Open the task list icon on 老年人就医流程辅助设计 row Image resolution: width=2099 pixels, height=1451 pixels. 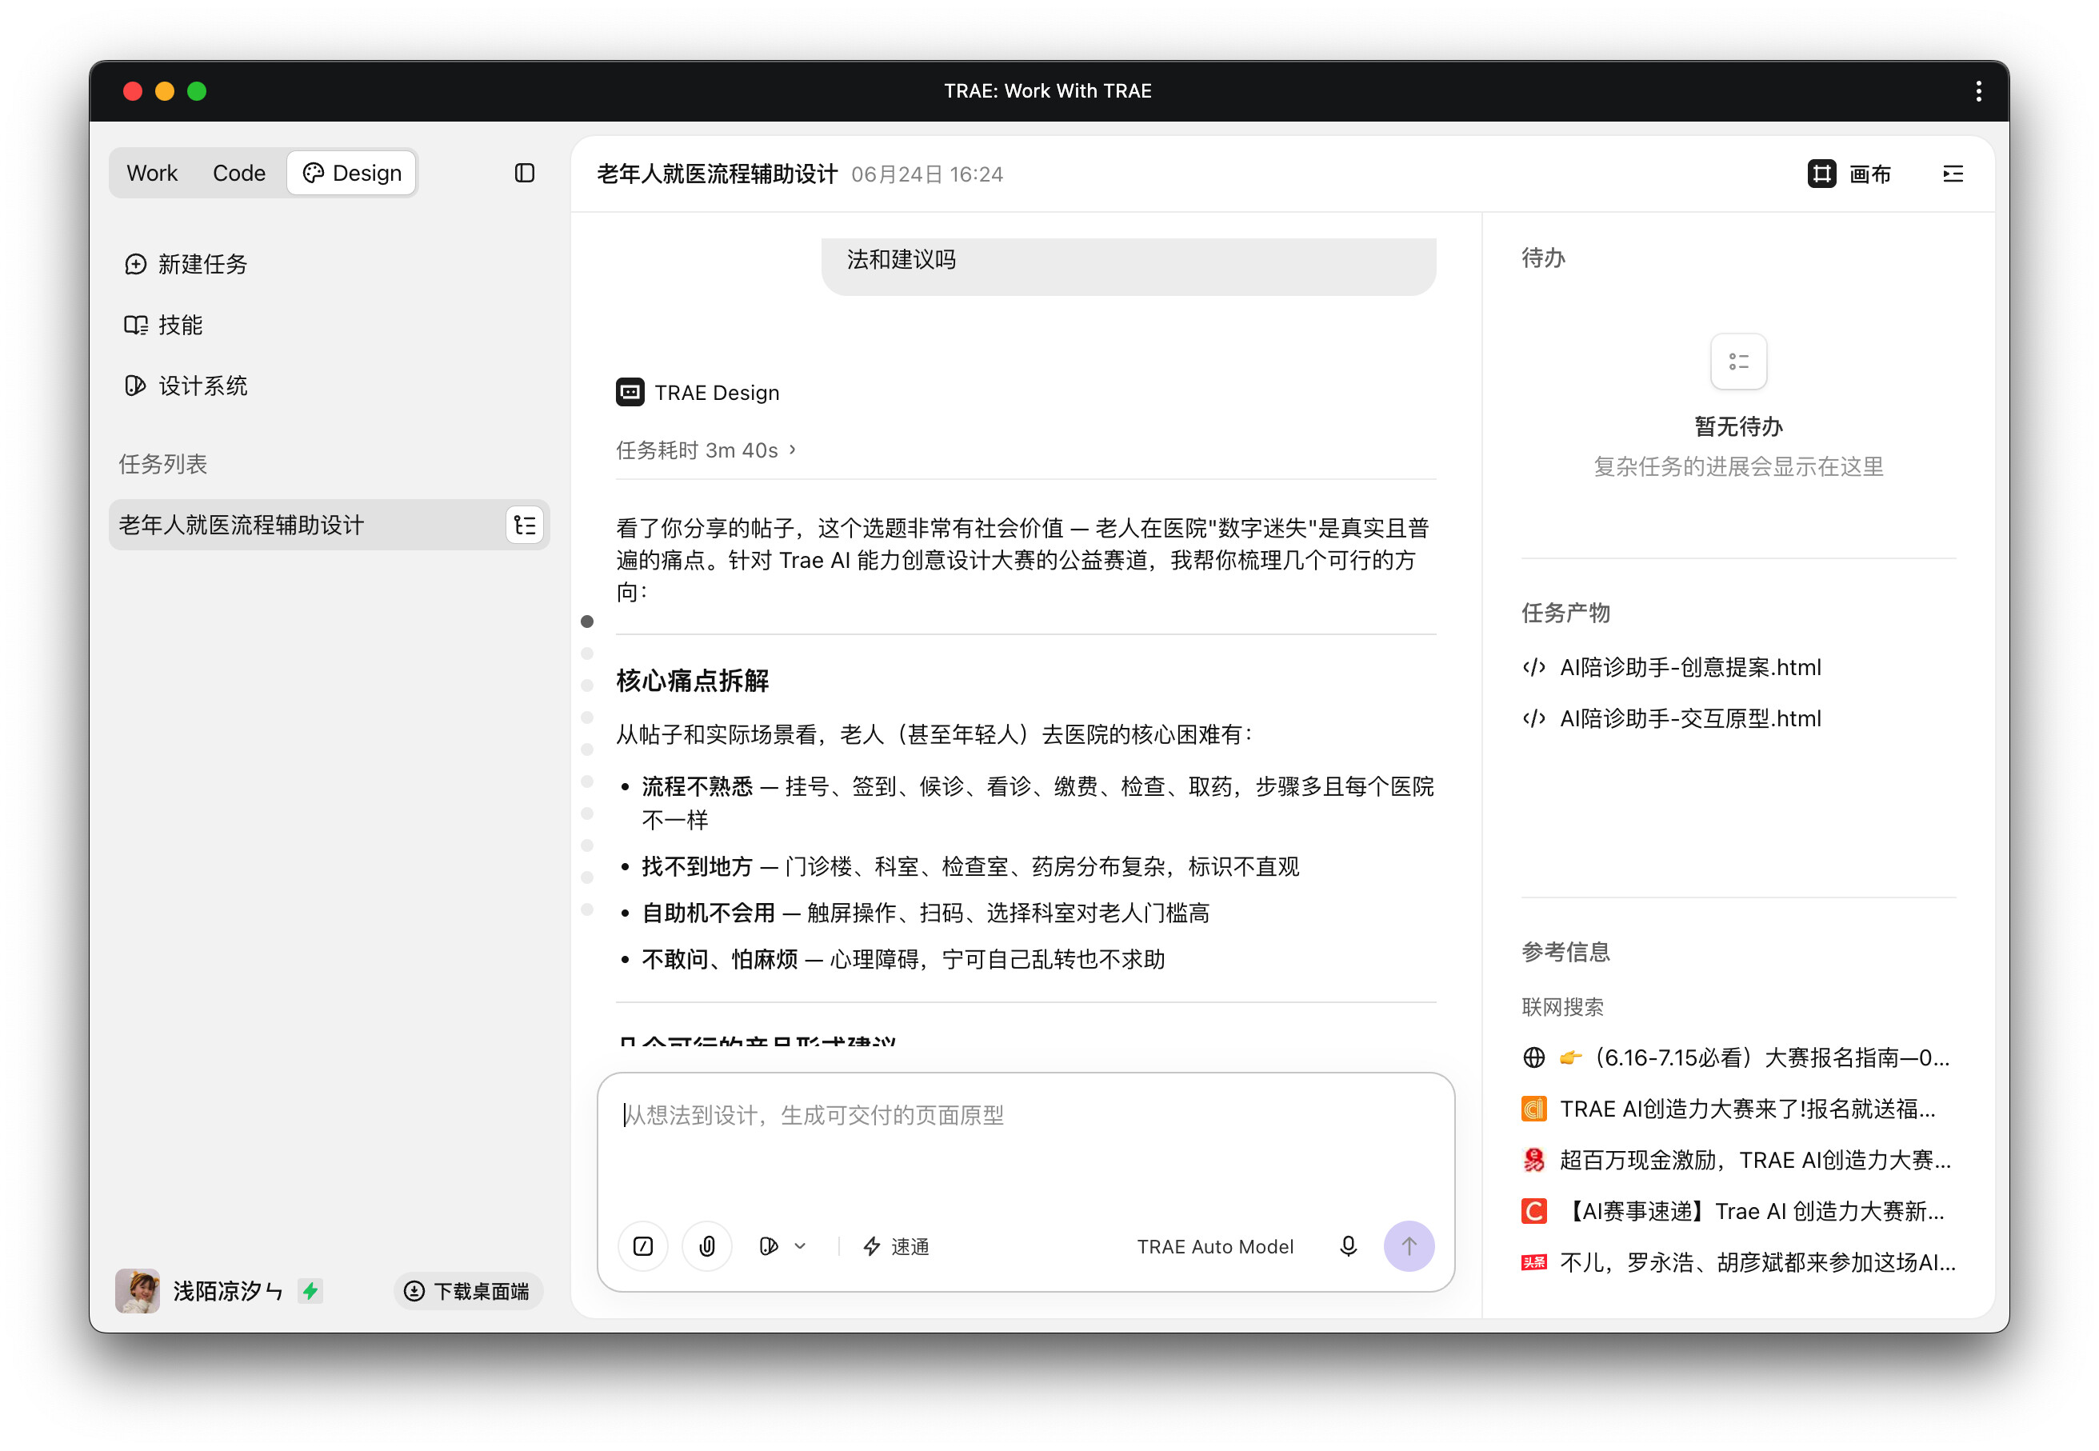(x=525, y=525)
